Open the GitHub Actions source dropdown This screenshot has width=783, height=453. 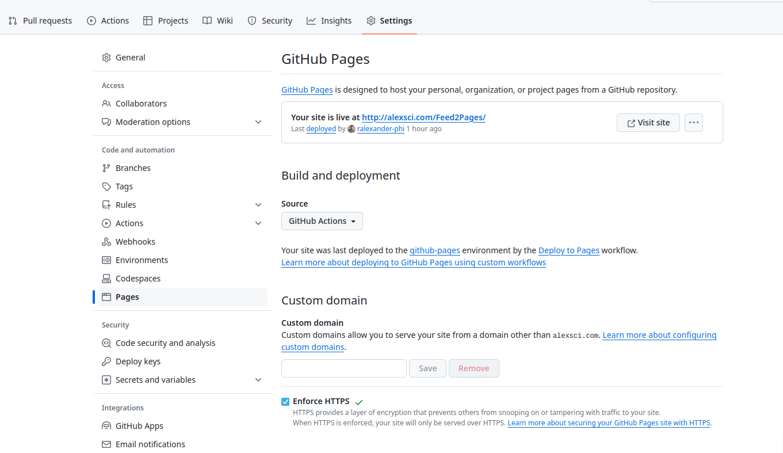pos(322,221)
